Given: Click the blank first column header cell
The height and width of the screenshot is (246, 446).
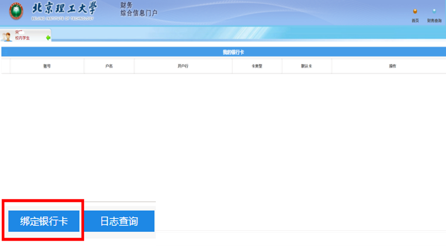Looking at the screenshot, I should [x=5, y=66].
